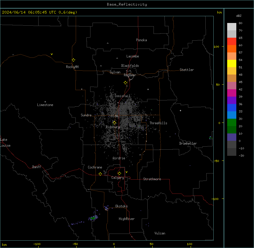The width and height of the screenshot is (254, 248).
Task: Click the green radar echo southwest of Okotoks
Action: (93, 218)
